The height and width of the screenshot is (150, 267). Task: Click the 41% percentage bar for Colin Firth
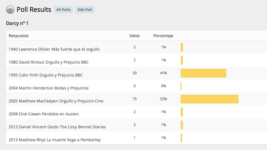(203, 73)
